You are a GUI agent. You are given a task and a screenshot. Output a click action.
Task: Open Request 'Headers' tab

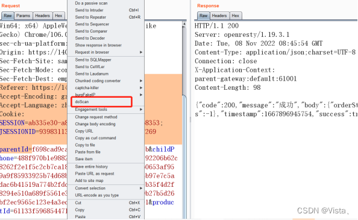(42, 16)
